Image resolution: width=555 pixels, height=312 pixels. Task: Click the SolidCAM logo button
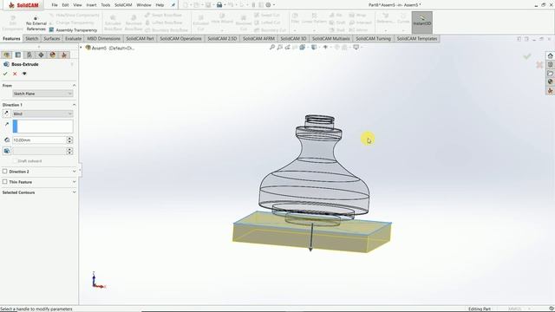(23, 5)
